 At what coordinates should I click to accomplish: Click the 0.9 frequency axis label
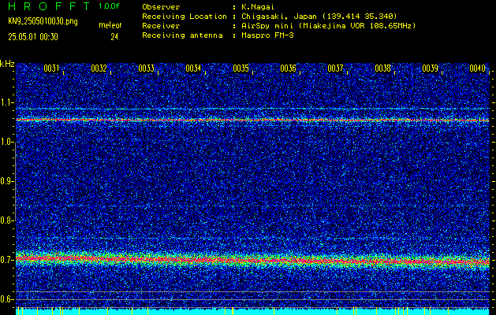6,181
